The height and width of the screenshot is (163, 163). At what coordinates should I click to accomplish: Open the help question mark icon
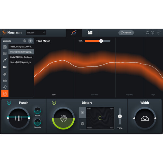click(x=153, y=33)
